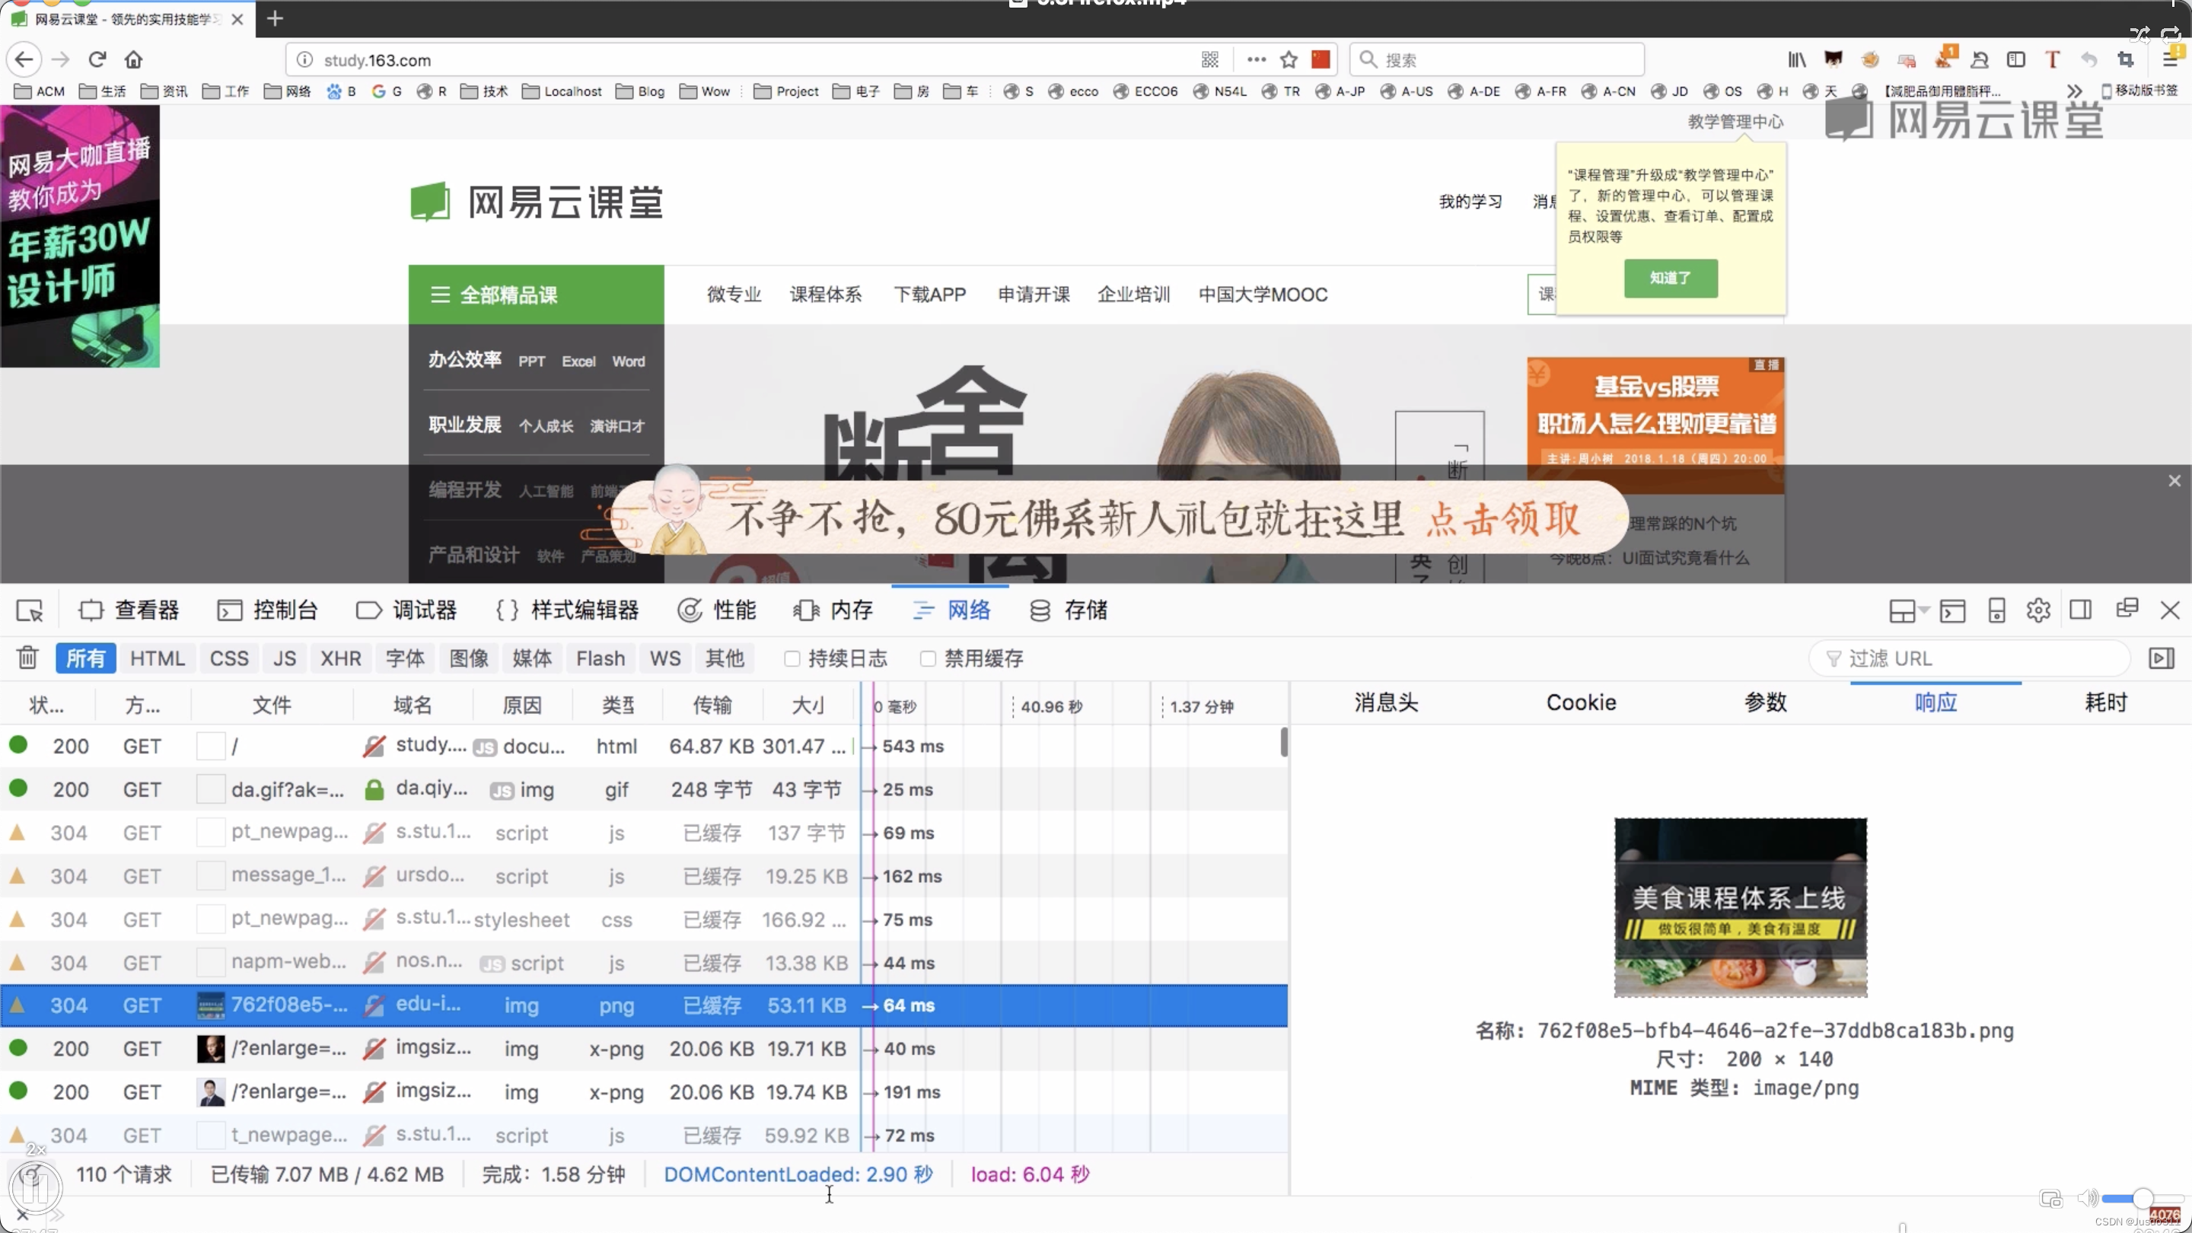This screenshot has width=2192, height=1233.
Task: Open the 控制台 devtools tab
Action: click(x=267, y=610)
